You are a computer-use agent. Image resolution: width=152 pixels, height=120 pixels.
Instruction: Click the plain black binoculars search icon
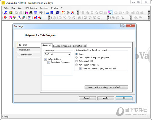click(x=31, y=13)
